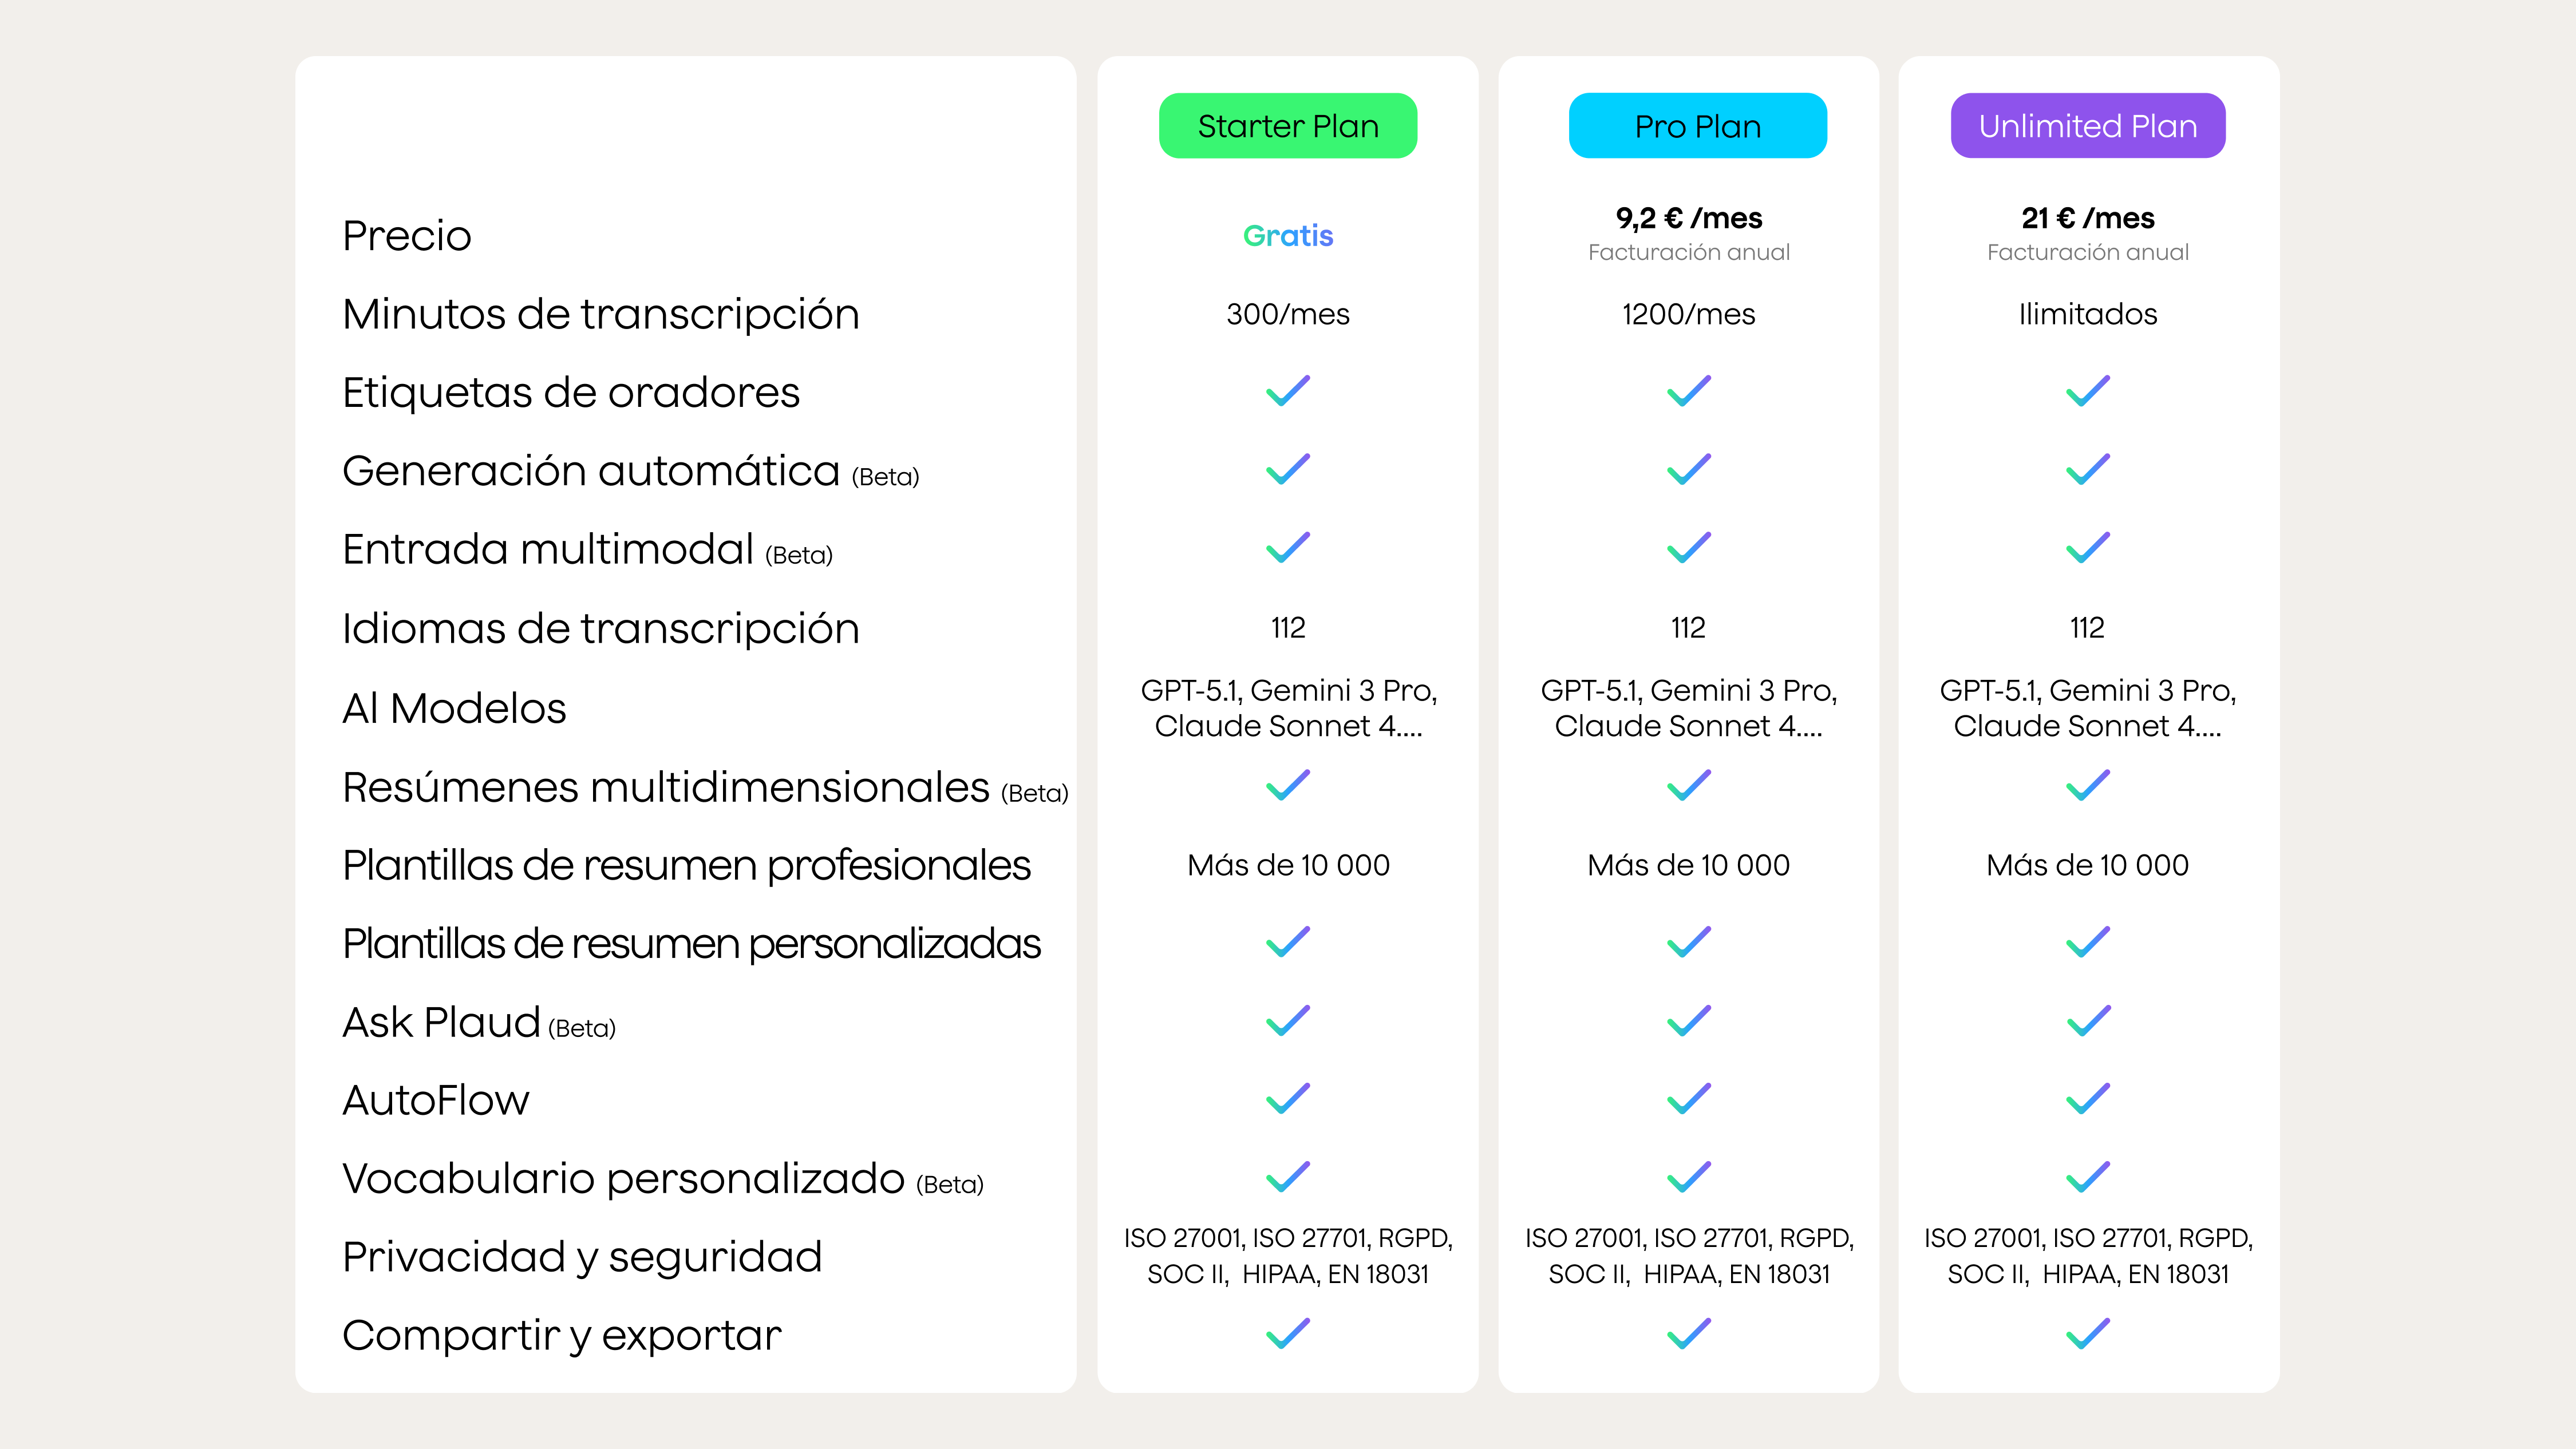Click Pro Plan's Generación automática checkmark
The width and height of the screenshot is (2576, 1449).
click(1688, 469)
